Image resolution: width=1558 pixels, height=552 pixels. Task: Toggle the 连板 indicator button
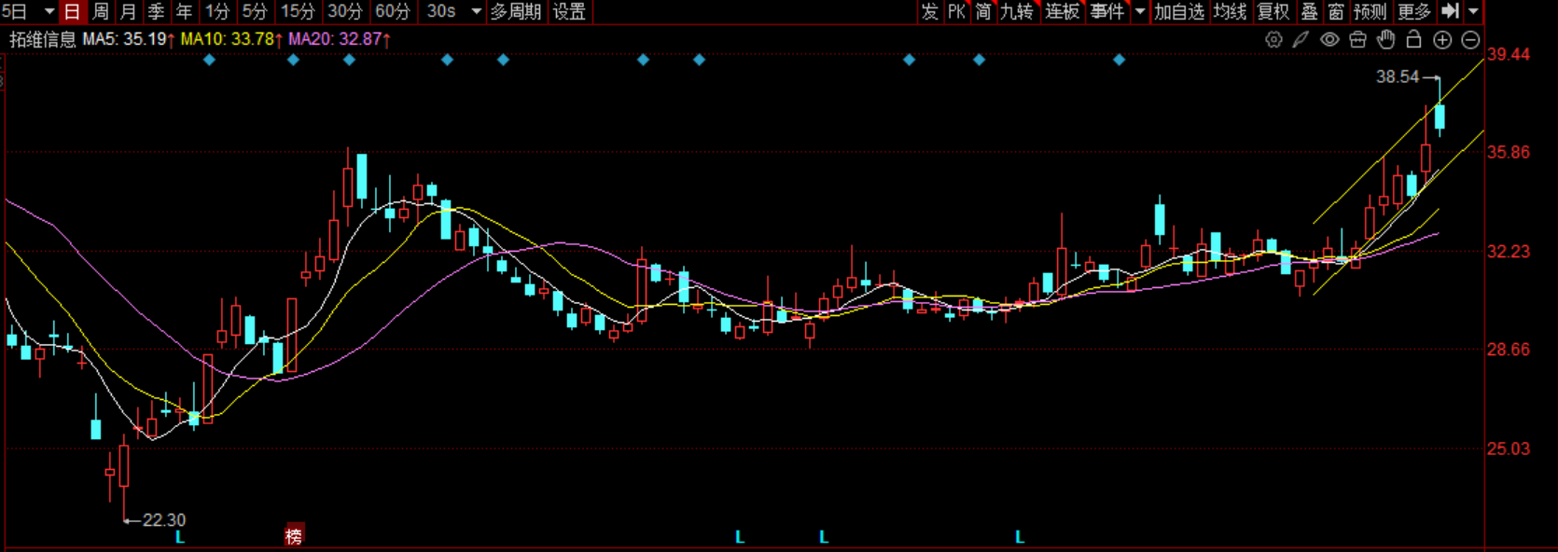point(1063,11)
